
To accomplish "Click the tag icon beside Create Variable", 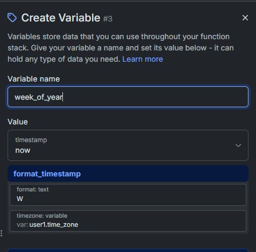I will [x=12, y=18].
